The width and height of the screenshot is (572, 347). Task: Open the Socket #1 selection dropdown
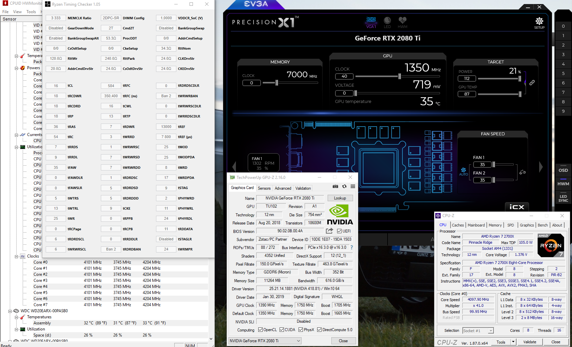pyautogui.click(x=478, y=331)
